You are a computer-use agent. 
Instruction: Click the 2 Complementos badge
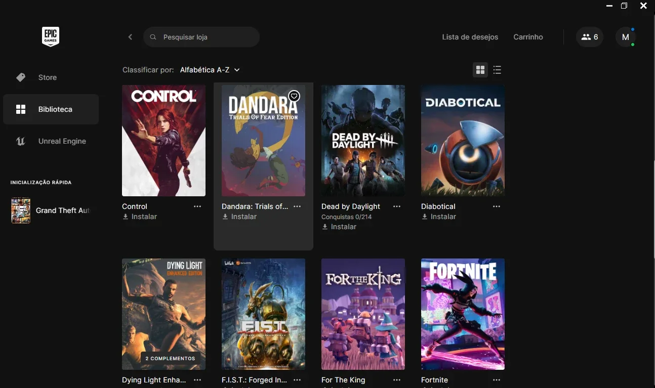170,359
